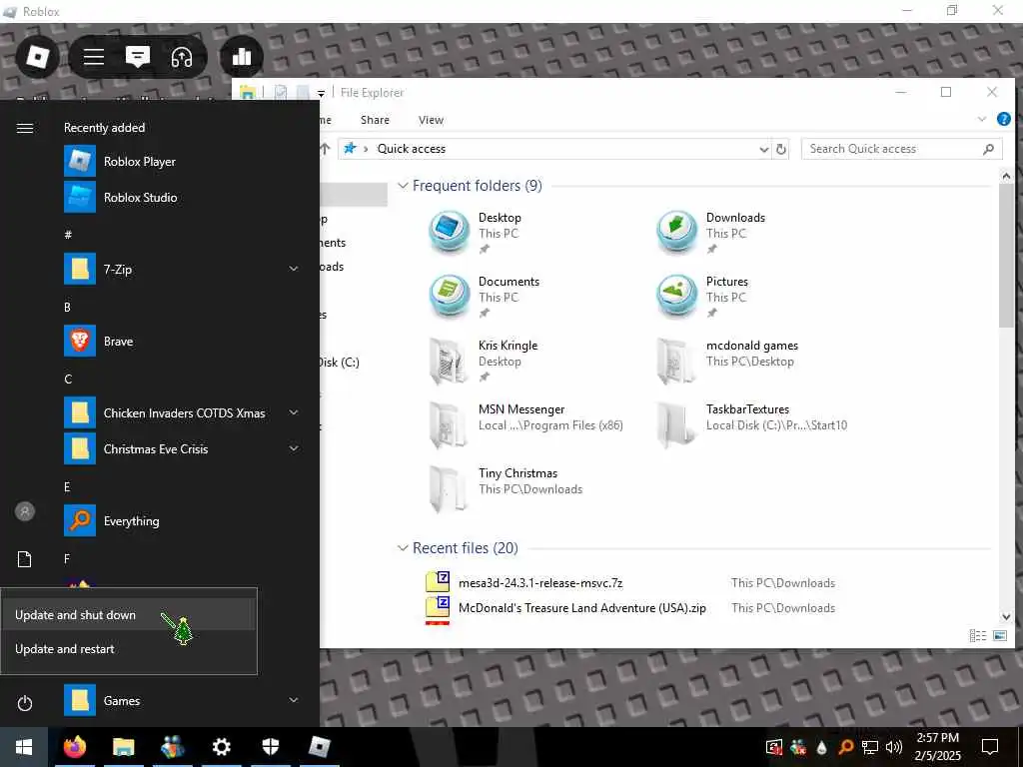
Task: Open Settings gear on taskbar
Action: coord(222,747)
